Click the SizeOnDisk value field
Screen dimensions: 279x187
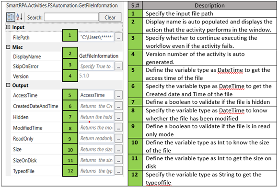[x=96, y=160]
